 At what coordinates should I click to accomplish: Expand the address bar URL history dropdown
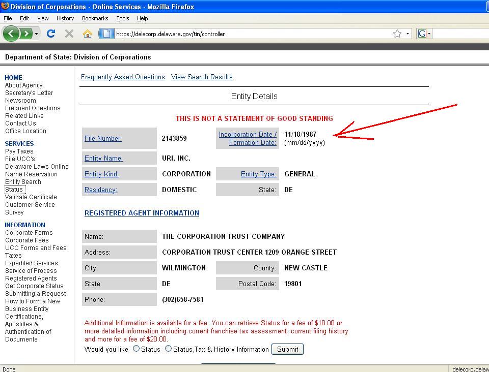[407, 34]
